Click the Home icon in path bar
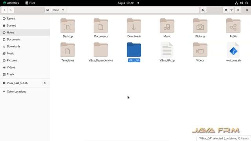Screen dimensions: 251x141 tap(48, 10)
